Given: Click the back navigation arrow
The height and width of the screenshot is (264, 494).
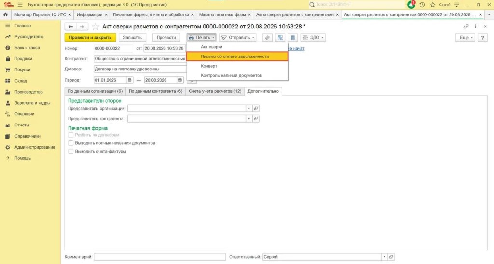Looking at the screenshot, I should (x=70, y=27).
